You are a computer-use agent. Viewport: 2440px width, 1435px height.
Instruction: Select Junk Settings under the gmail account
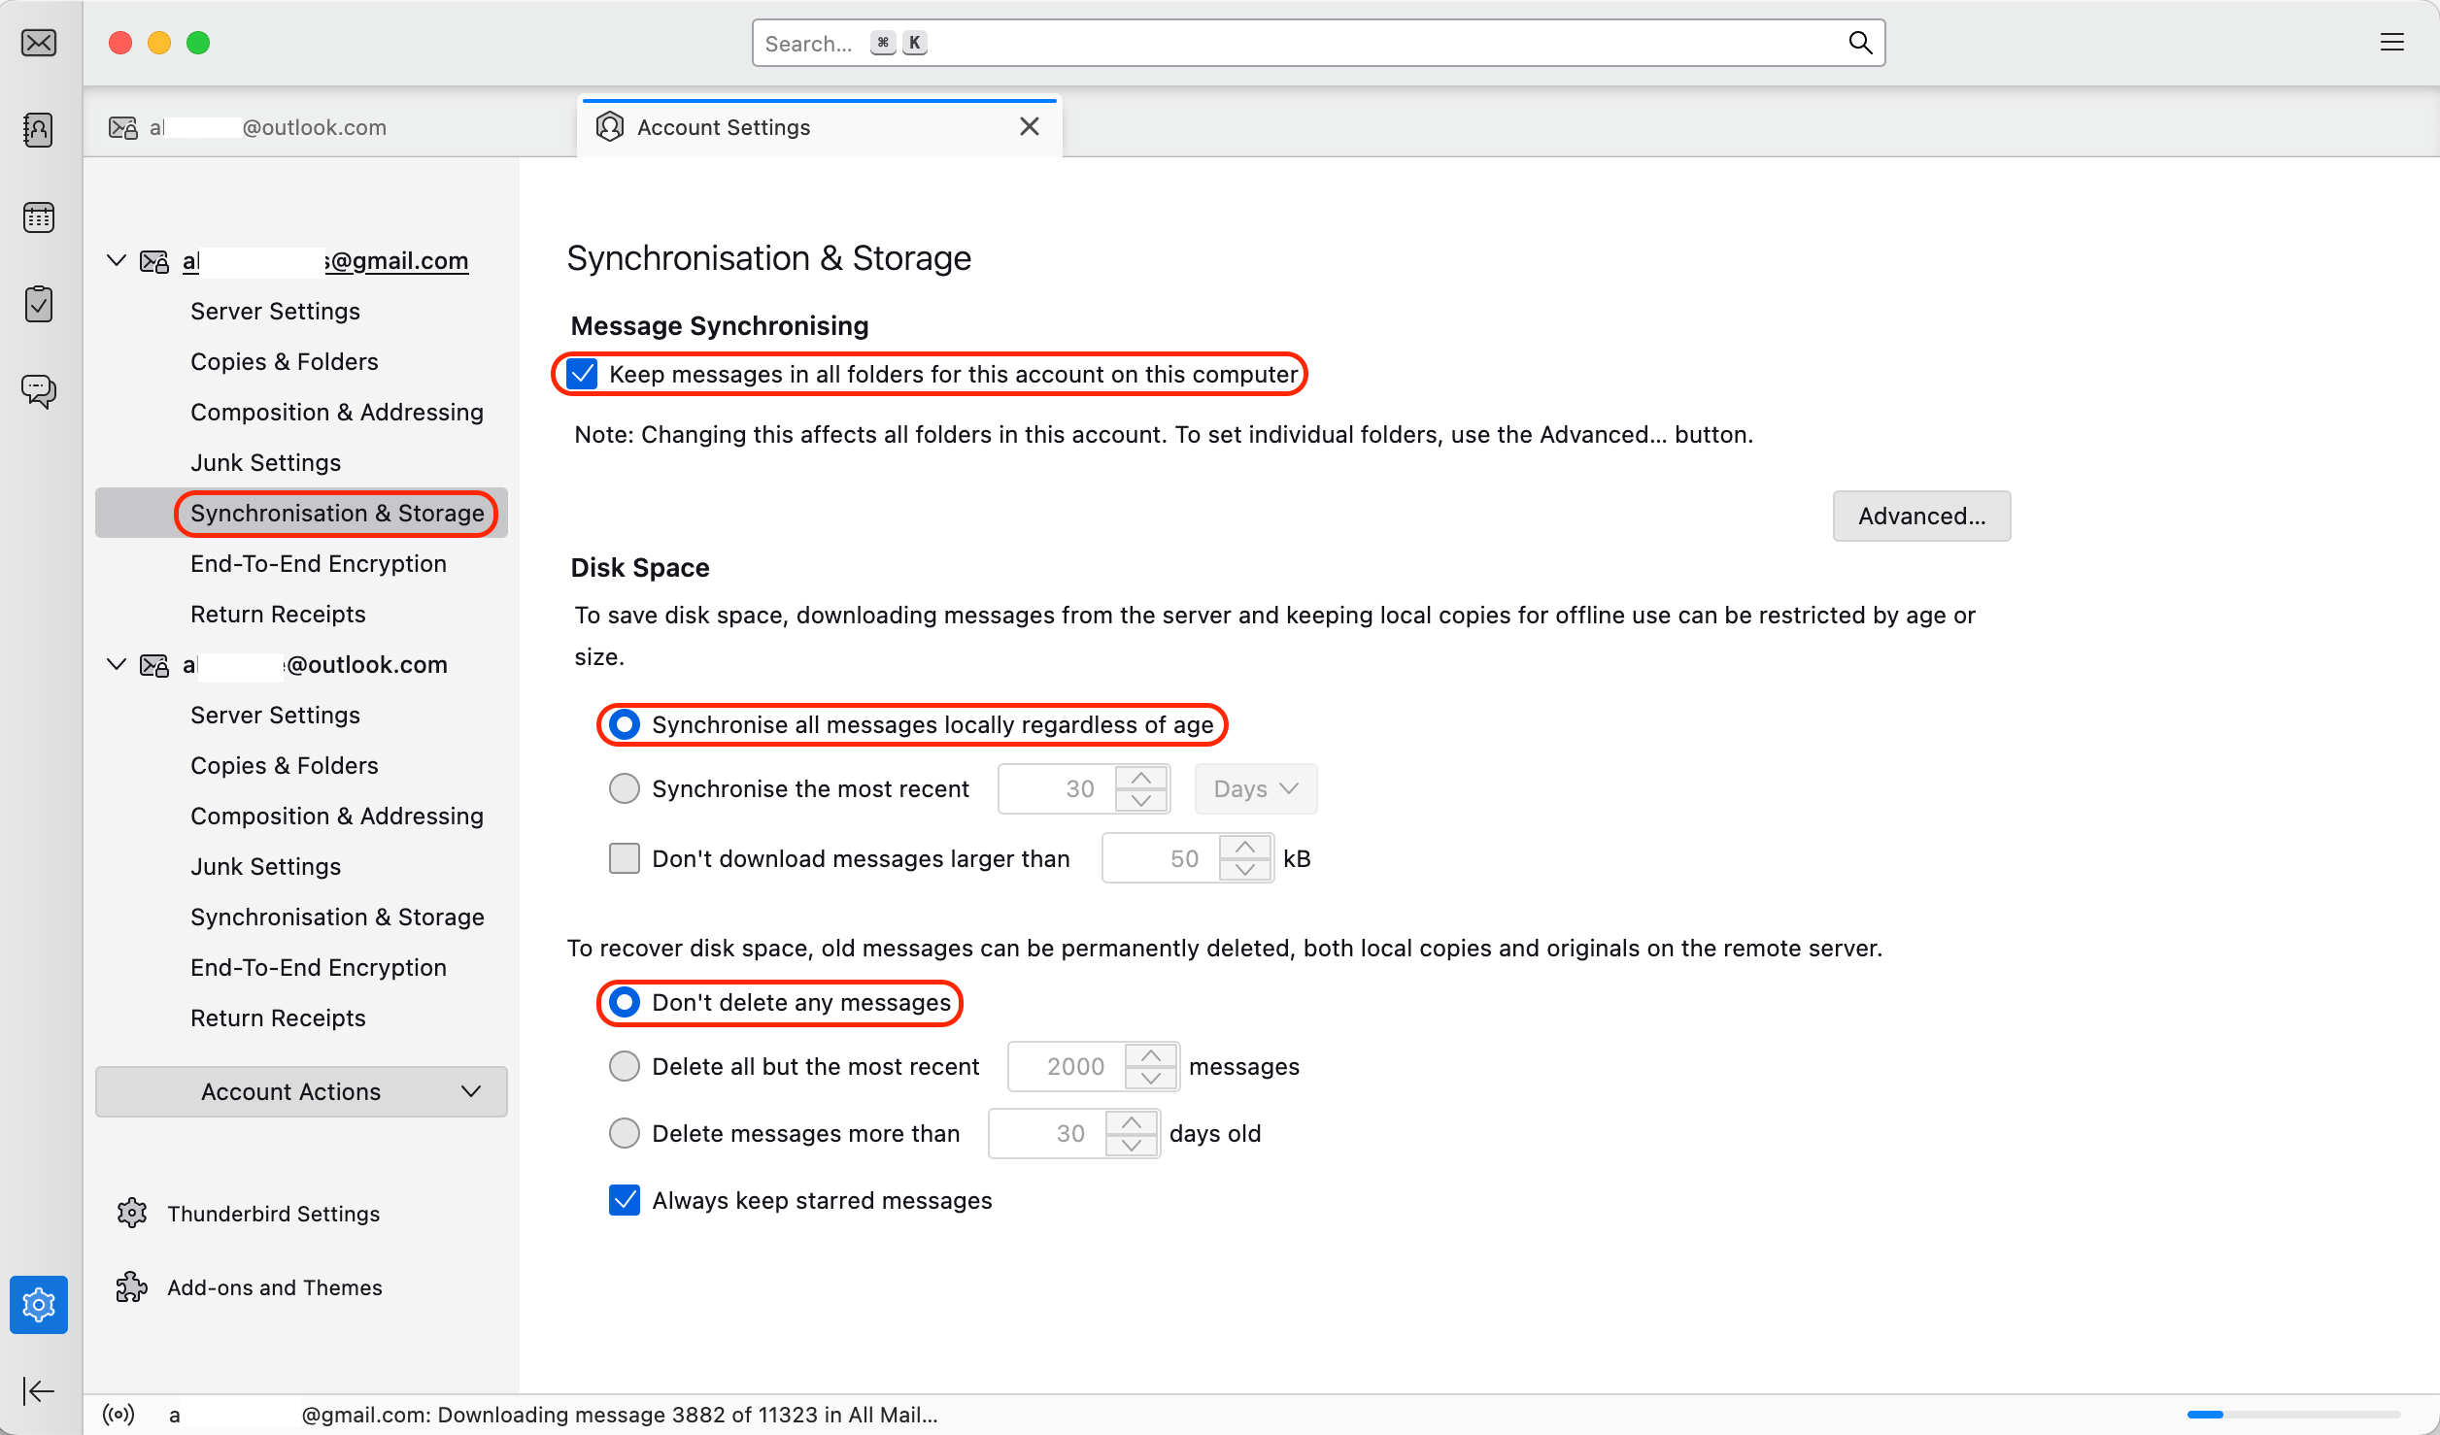(x=265, y=462)
